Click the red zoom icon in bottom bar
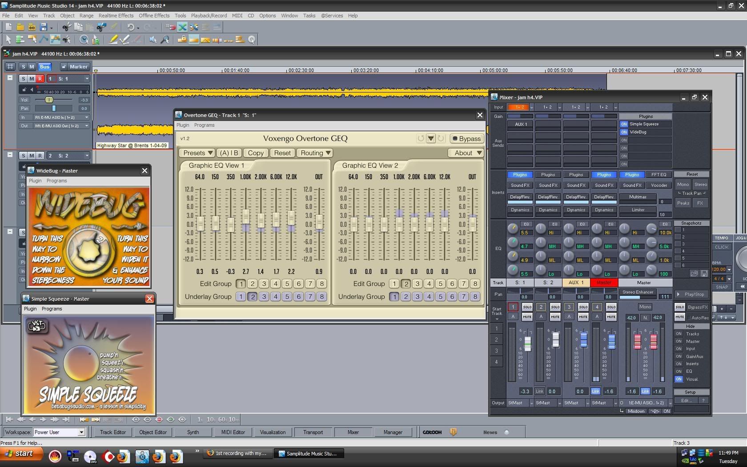The height and width of the screenshot is (467, 747). click(x=159, y=419)
